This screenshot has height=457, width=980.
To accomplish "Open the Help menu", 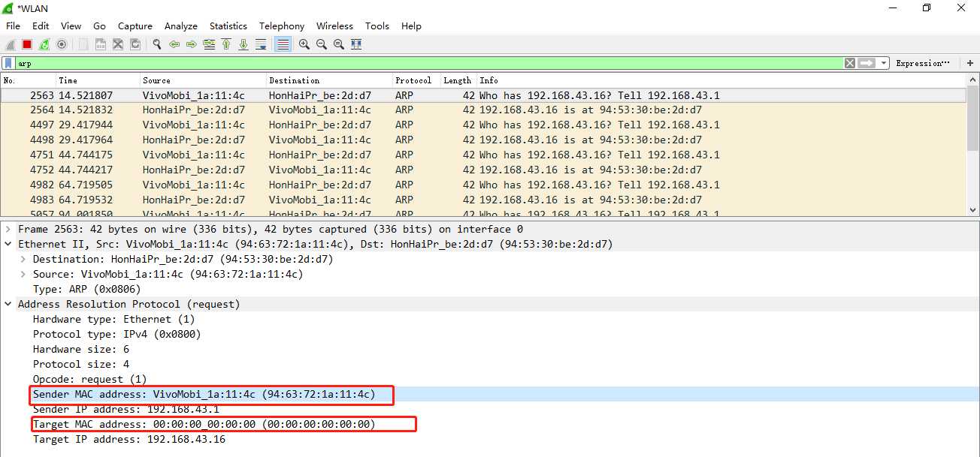I will pyautogui.click(x=411, y=26).
